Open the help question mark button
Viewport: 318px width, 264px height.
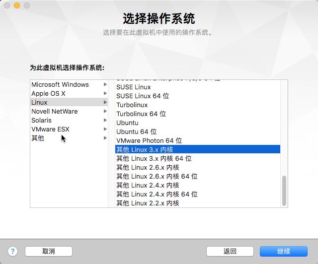tap(12, 252)
